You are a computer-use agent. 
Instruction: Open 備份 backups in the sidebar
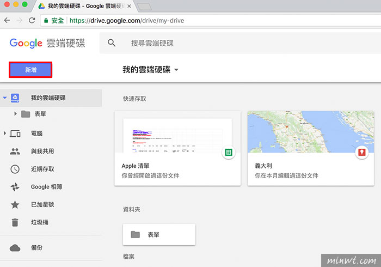[x=36, y=247]
